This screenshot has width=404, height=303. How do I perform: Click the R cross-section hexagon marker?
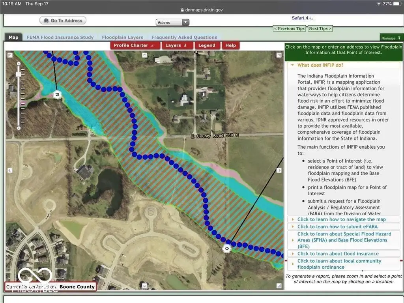(x=57, y=95)
